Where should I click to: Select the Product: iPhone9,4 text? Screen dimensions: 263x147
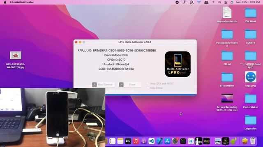point(116,64)
